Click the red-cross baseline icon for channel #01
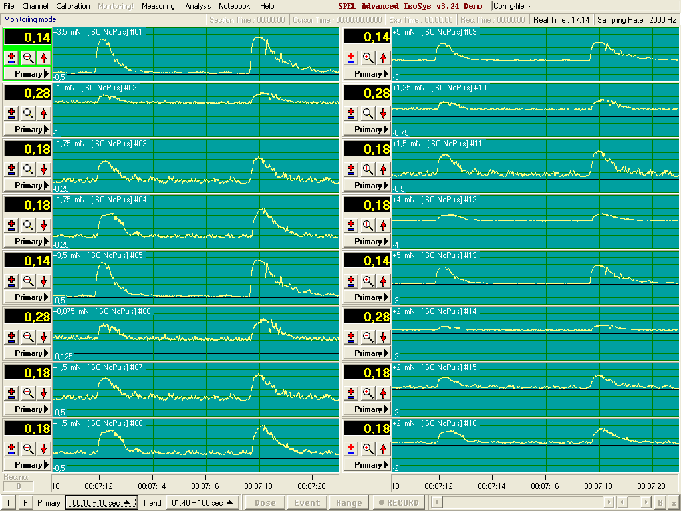 click(x=12, y=57)
